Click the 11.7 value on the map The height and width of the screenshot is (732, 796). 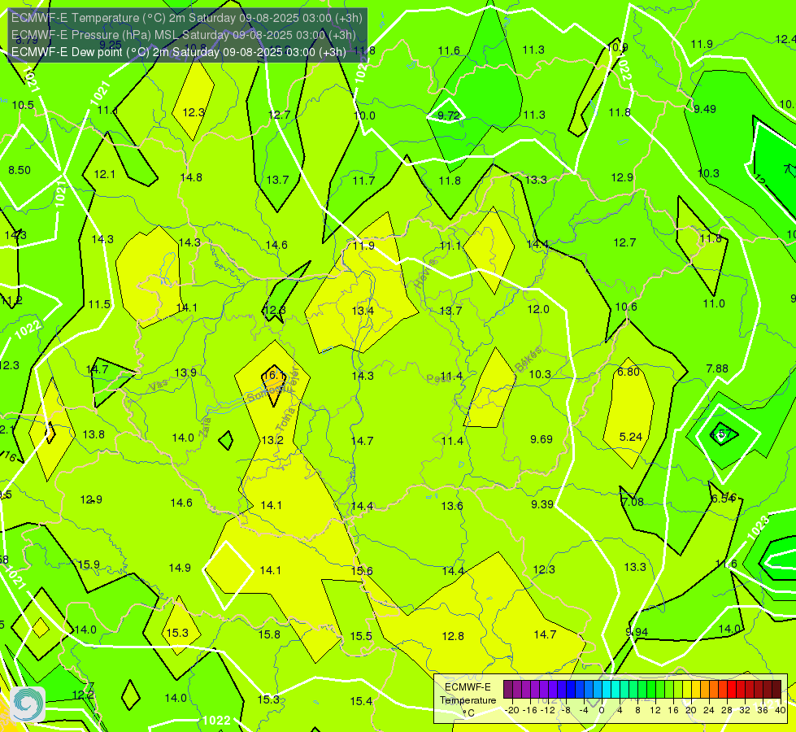point(363,181)
